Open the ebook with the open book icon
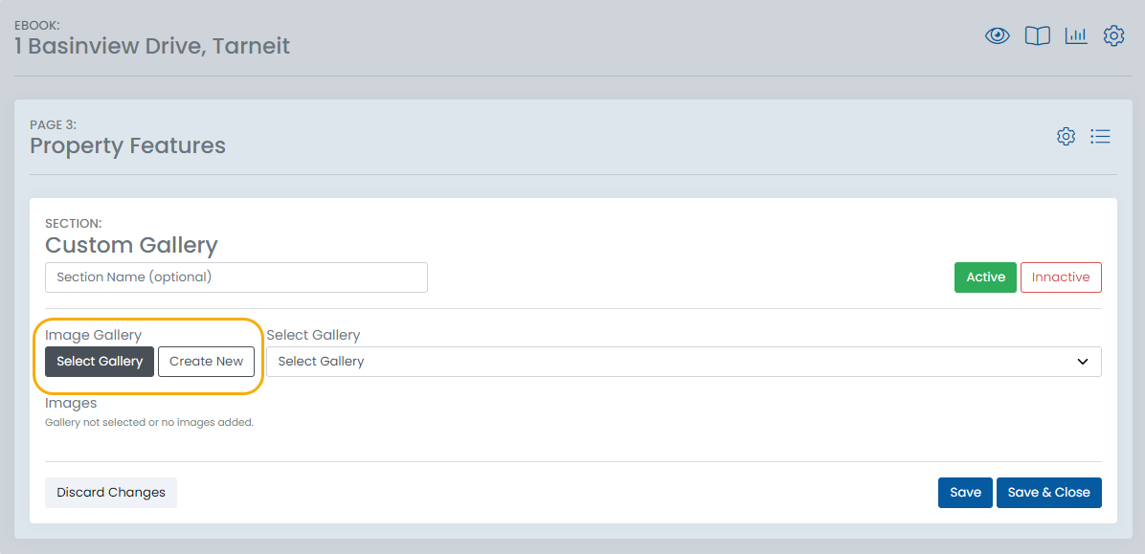This screenshot has width=1145, height=554. click(x=1037, y=36)
